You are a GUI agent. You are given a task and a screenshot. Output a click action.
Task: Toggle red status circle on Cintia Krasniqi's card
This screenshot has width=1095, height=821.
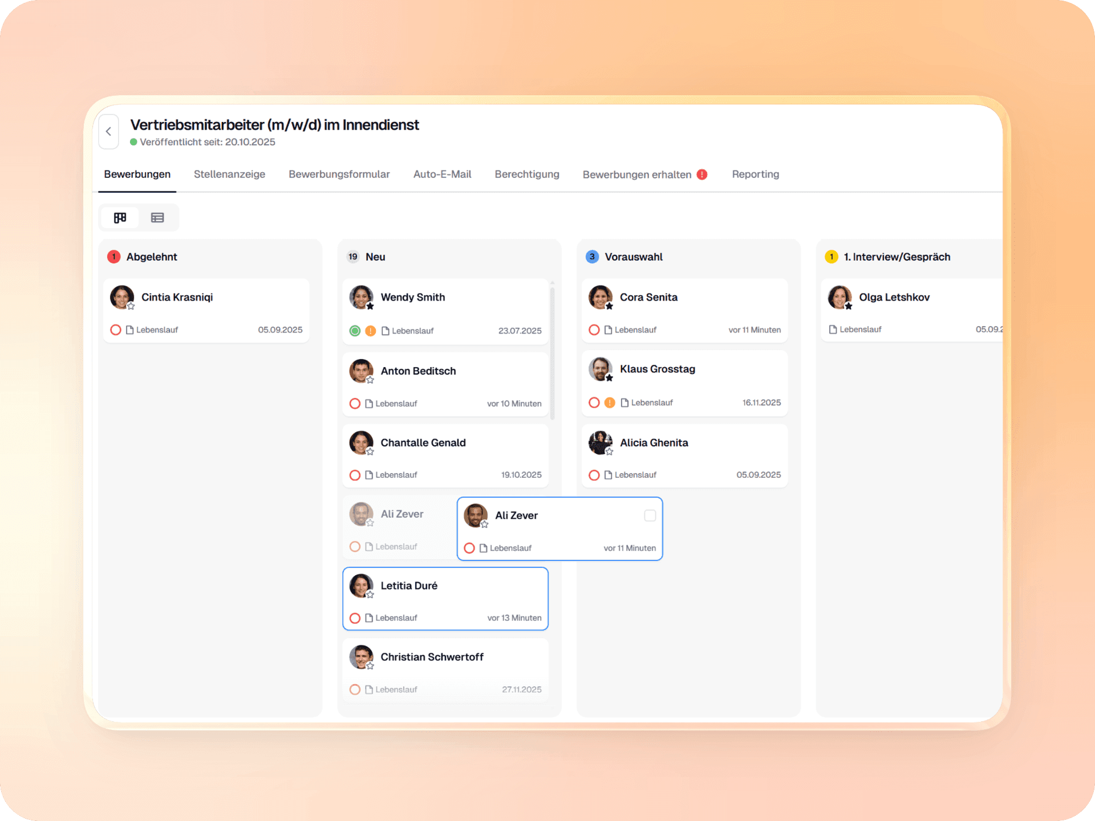tap(116, 330)
